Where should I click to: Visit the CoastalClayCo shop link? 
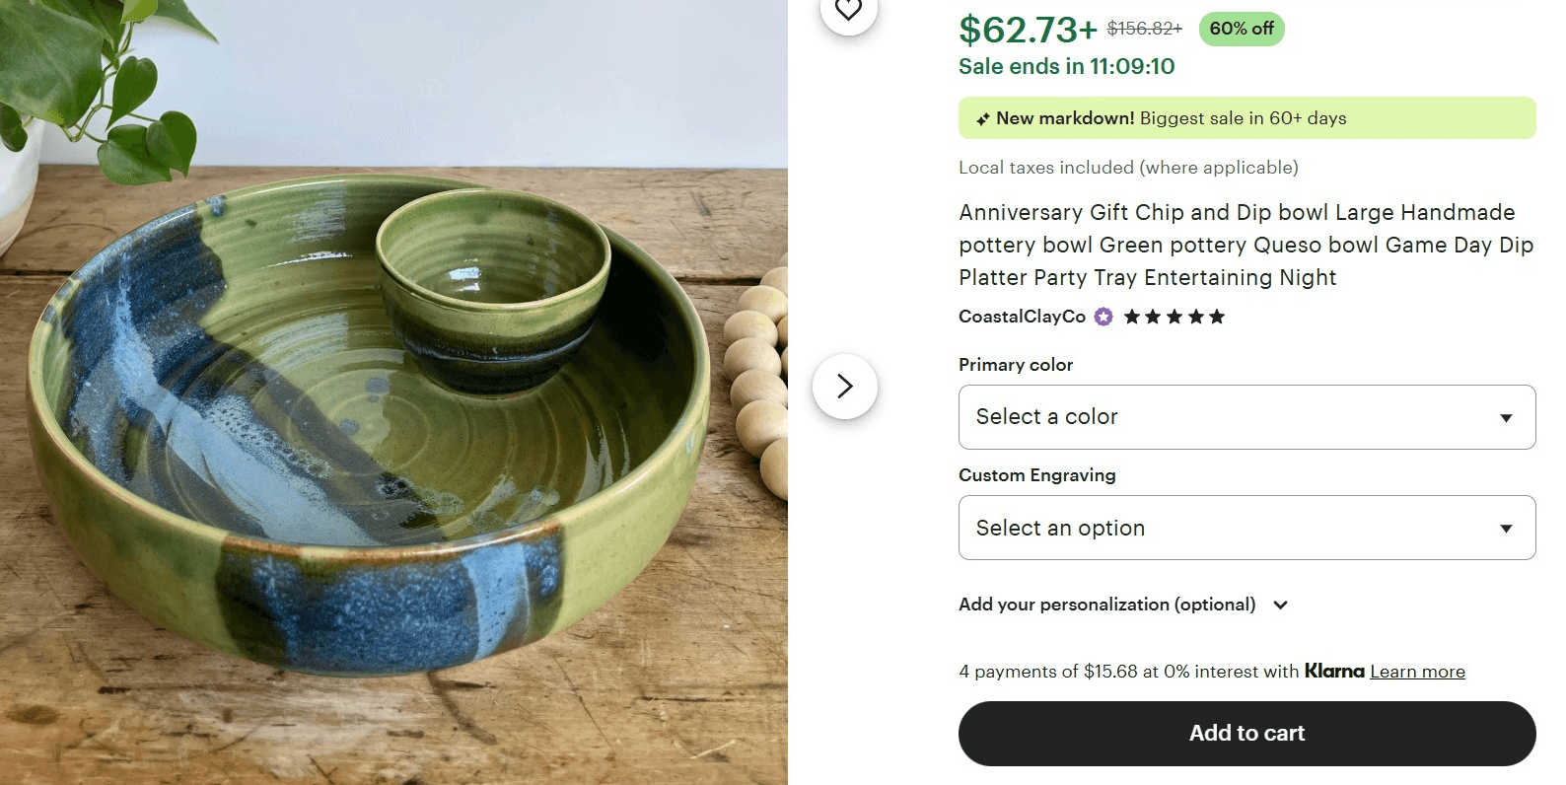[x=1022, y=317]
